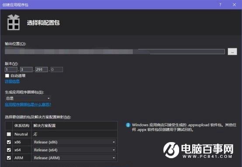Close the create app package dialog
This screenshot has width=242, height=167.
[234, 5]
